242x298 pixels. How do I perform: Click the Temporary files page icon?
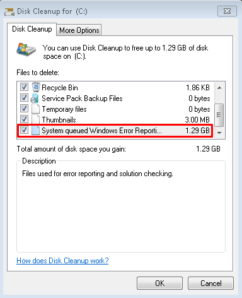click(x=35, y=109)
